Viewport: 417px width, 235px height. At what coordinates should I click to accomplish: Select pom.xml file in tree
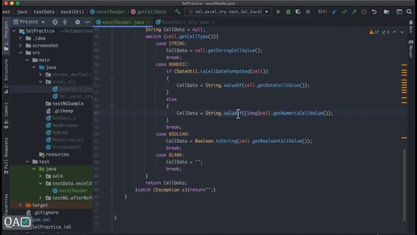41,220
